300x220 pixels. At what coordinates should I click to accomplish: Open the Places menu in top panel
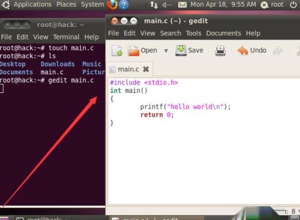click(66, 4)
